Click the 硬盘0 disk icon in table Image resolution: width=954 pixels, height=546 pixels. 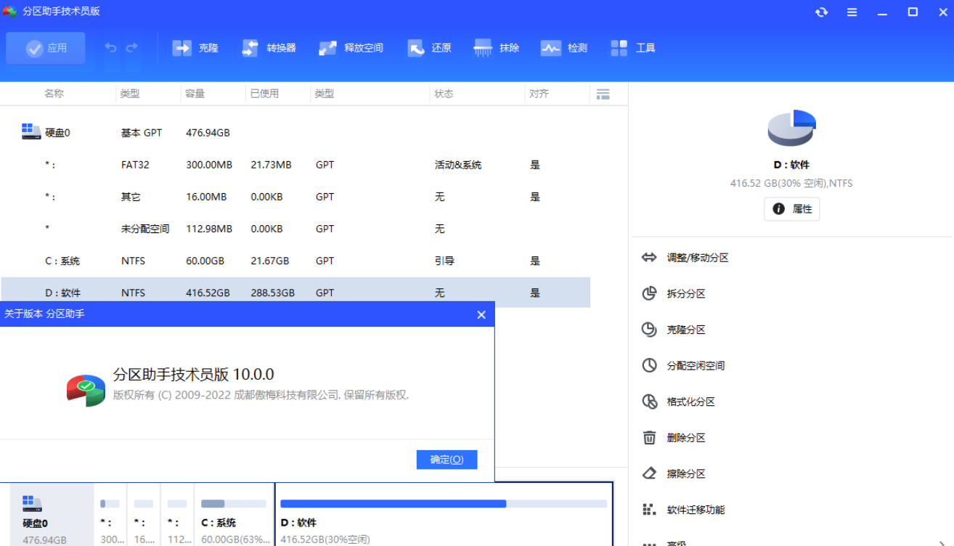(31, 131)
